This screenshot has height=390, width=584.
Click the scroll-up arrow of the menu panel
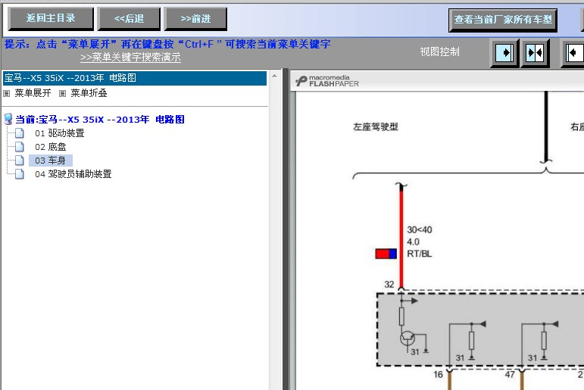click(x=274, y=76)
